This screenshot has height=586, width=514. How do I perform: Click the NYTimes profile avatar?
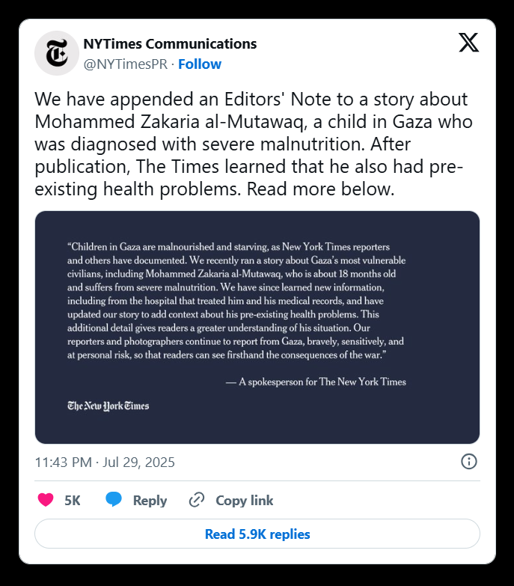pos(57,53)
